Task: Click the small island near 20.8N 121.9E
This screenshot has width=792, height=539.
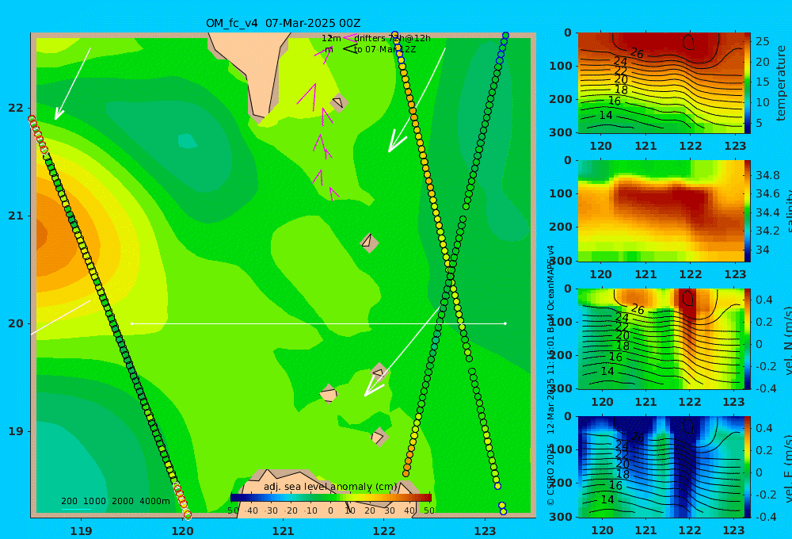Action: (x=369, y=243)
